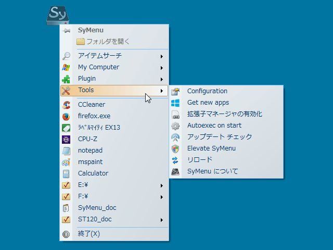Click the Sy icon for SyMenu について
333x250 pixels.
175,172
